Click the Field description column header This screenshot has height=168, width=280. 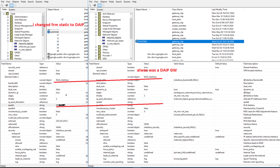click(x=251, y=64)
